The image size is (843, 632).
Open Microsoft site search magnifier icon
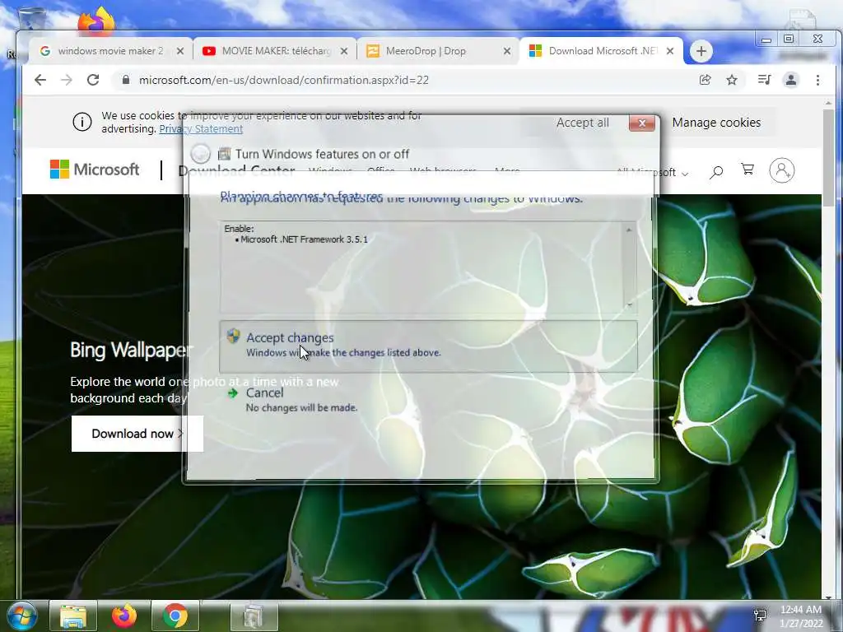(716, 172)
